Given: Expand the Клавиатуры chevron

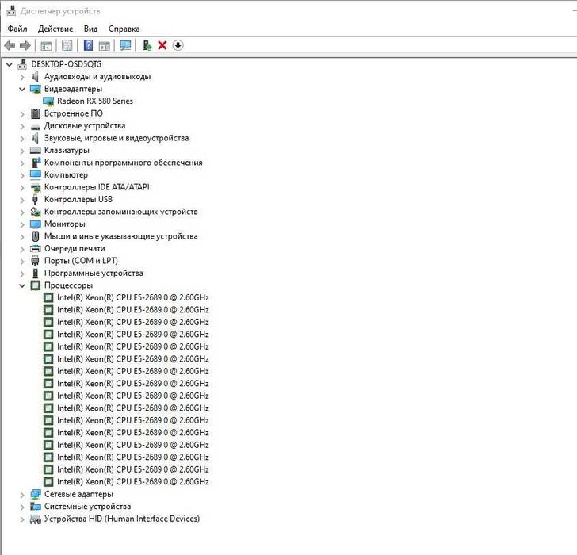Looking at the screenshot, I should coord(22,151).
